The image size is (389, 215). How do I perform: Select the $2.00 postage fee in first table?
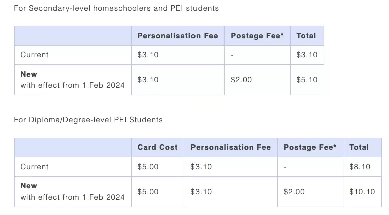(241, 80)
